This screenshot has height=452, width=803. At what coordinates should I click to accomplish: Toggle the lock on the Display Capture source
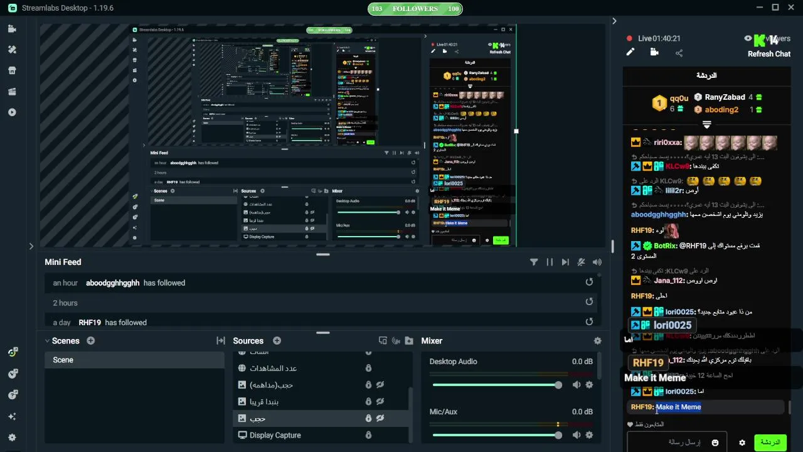369,435
